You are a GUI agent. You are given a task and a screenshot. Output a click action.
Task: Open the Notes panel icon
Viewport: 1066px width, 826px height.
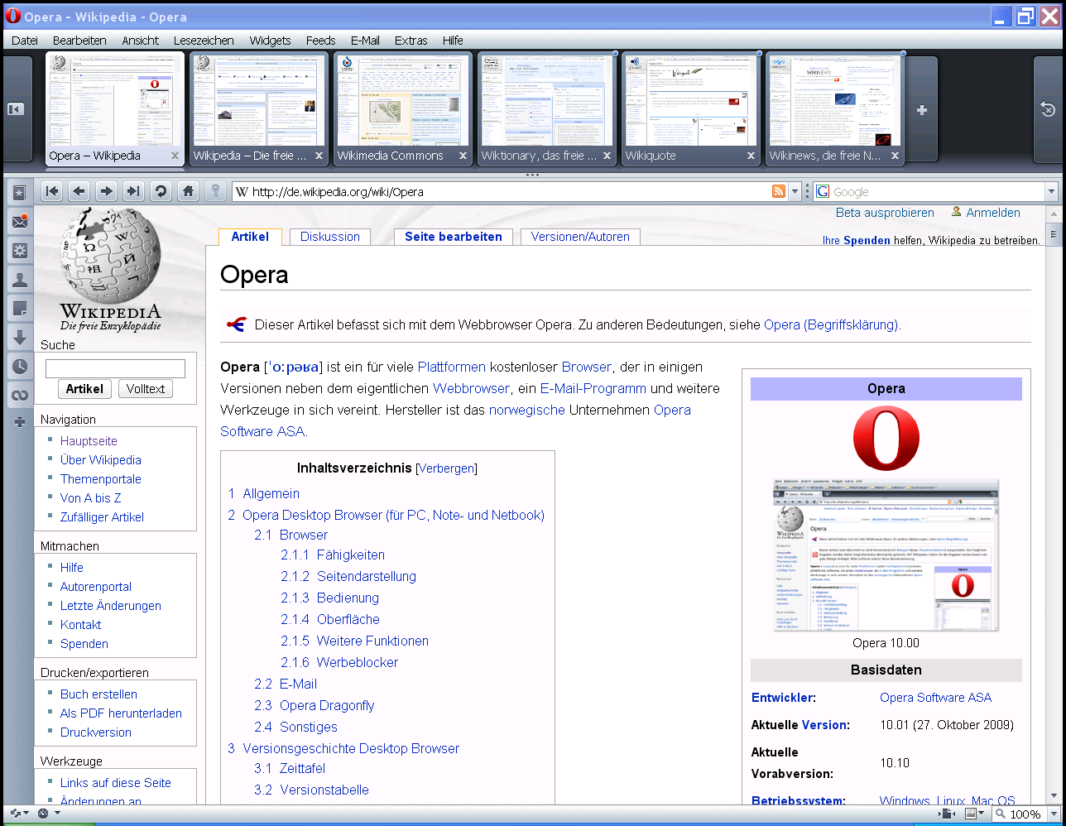point(18,309)
